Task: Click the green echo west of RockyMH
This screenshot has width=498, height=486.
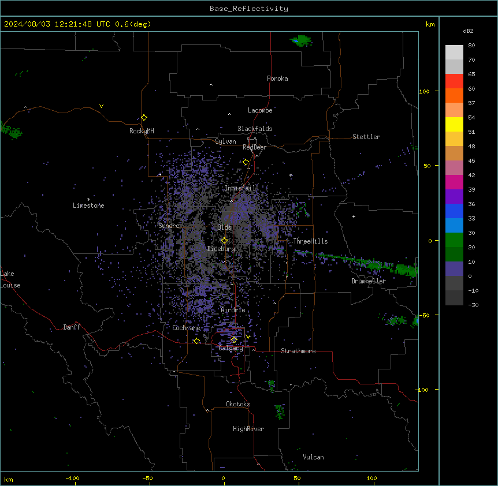Action: point(12,130)
